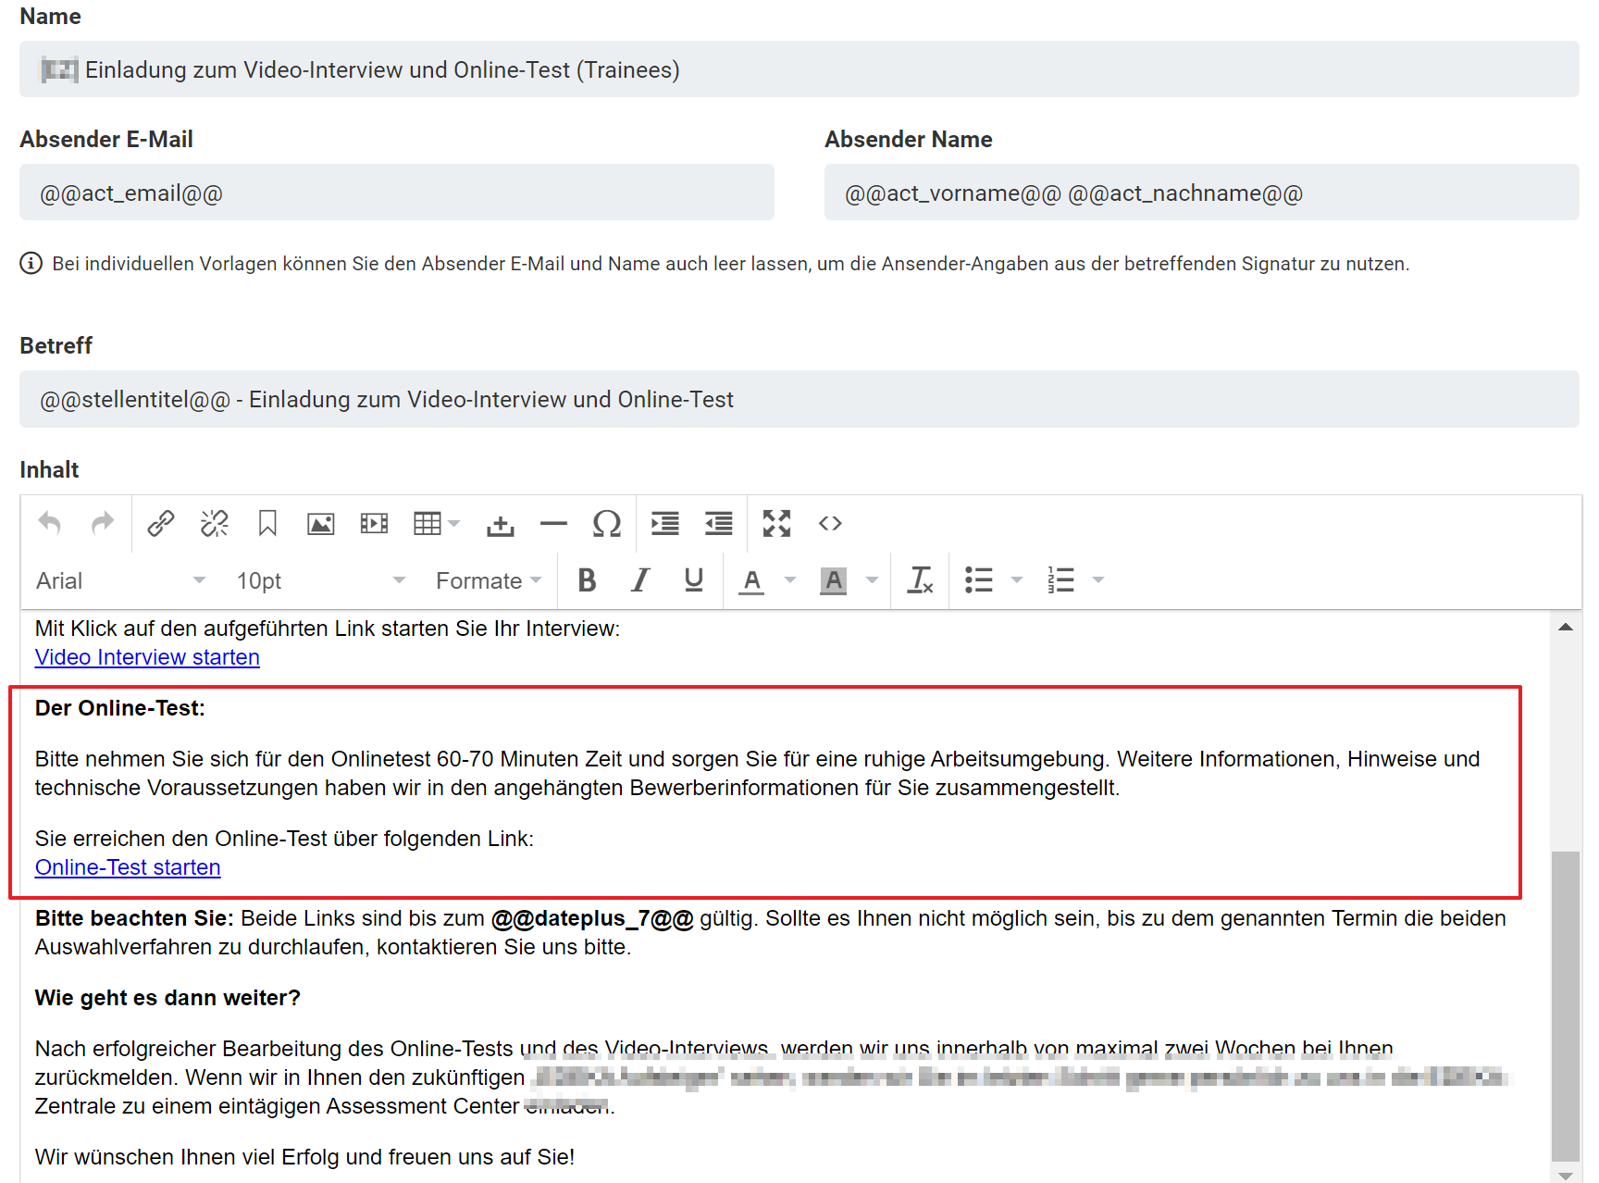Open the source code view
This screenshot has height=1183, width=1599.
[830, 524]
